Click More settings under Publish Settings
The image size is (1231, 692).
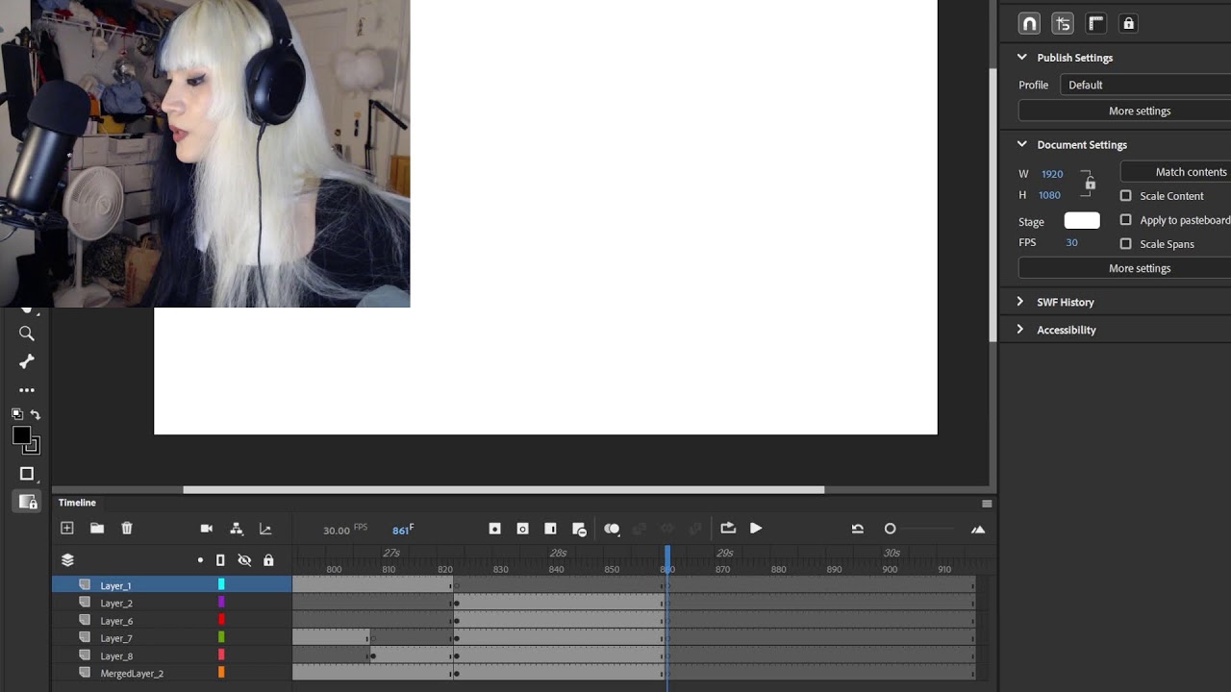pyautogui.click(x=1125, y=111)
